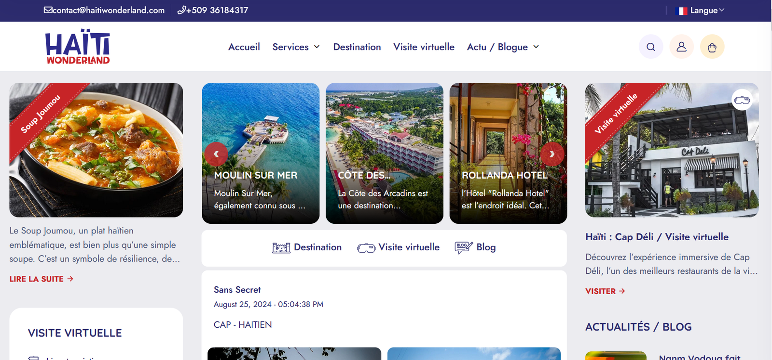Image resolution: width=772 pixels, height=360 pixels.
Task: Go to Accueil in the navigation
Action: (244, 47)
